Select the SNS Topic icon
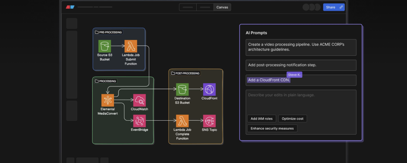This screenshot has width=407, height=163. point(209,121)
